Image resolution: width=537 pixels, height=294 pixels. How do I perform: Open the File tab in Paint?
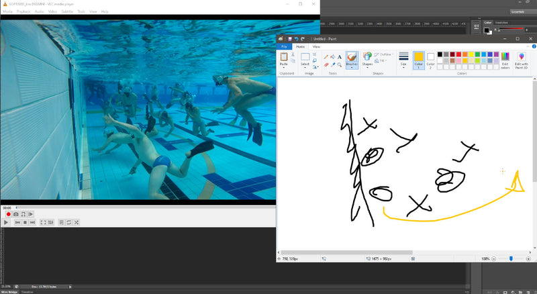pyautogui.click(x=284, y=46)
